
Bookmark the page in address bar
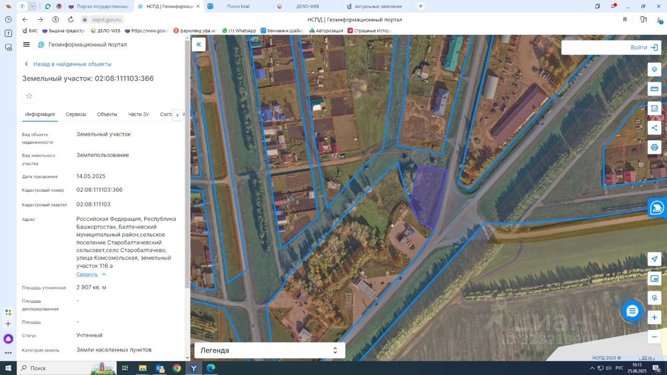[x=625, y=19]
